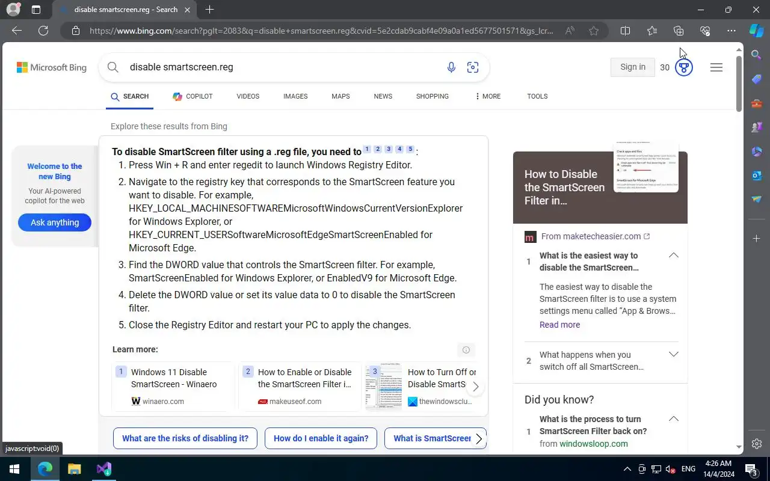The width and height of the screenshot is (770, 481).
Task: Click the answer info feedback icon
Action: point(466,349)
